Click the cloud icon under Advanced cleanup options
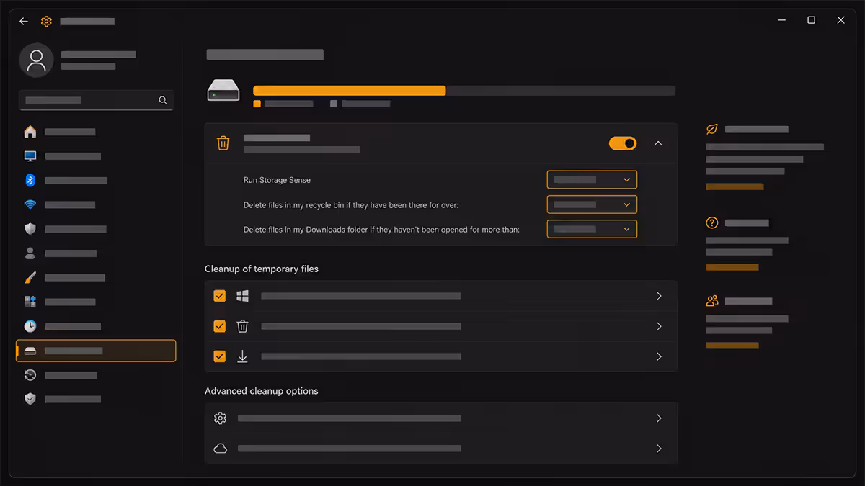Screen dimensions: 865x486 (x=221, y=449)
